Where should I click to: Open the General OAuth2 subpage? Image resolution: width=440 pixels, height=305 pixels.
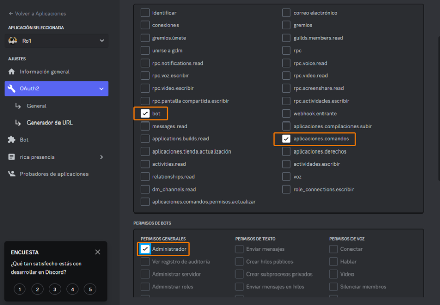tap(37, 106)
